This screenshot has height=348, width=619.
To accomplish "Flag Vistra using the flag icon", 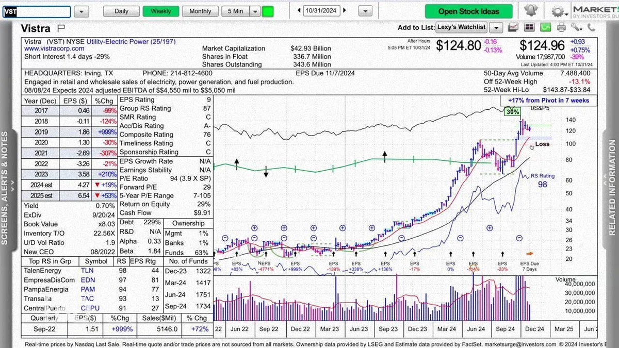I will [61, 28].
